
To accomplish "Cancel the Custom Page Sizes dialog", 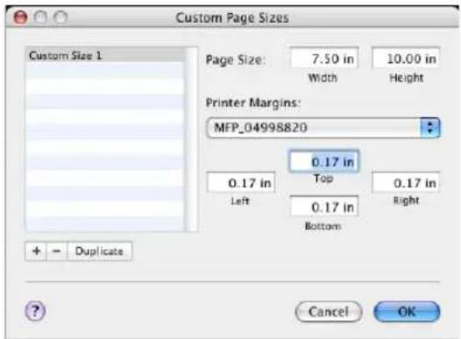I will [x=329, y=311].
